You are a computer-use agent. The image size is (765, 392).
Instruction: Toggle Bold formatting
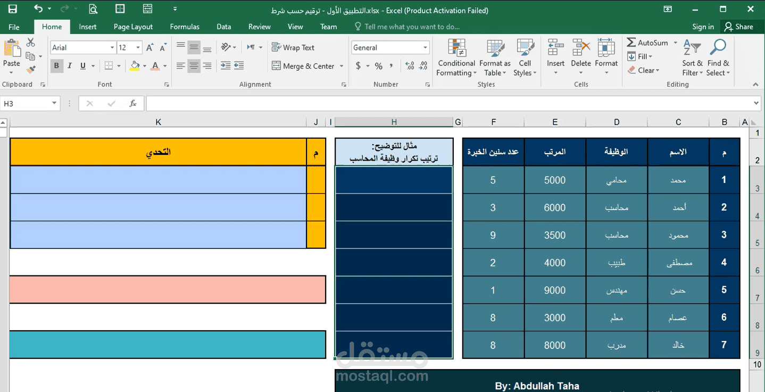(56, 66)
